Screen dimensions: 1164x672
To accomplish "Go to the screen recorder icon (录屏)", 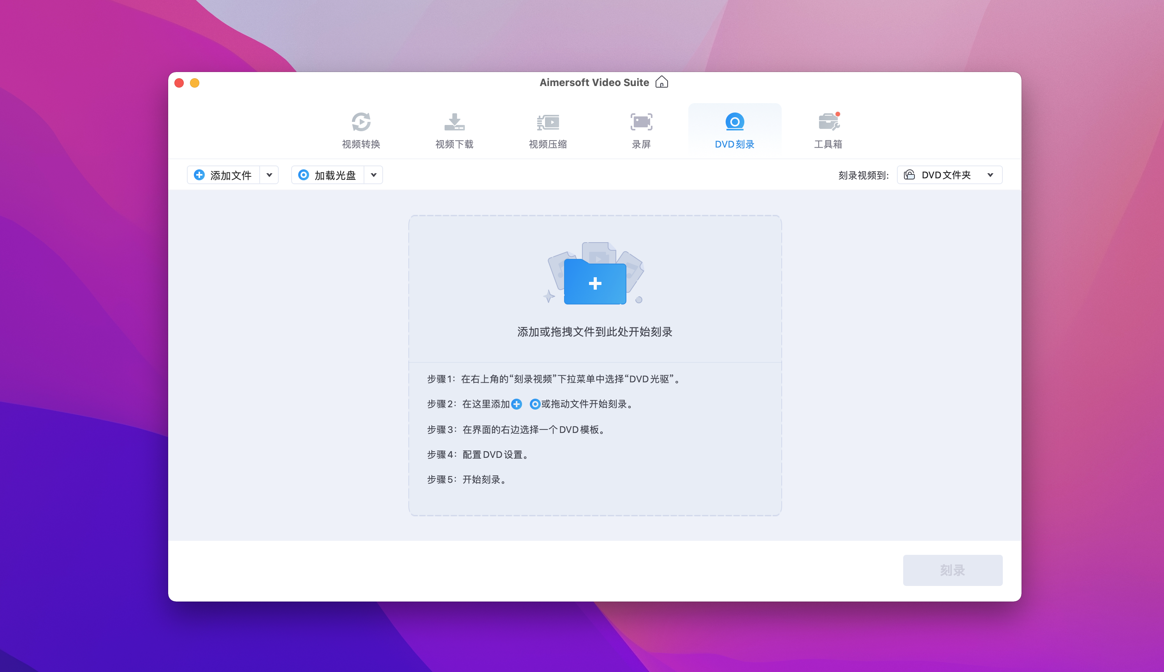I will (641, 122).
